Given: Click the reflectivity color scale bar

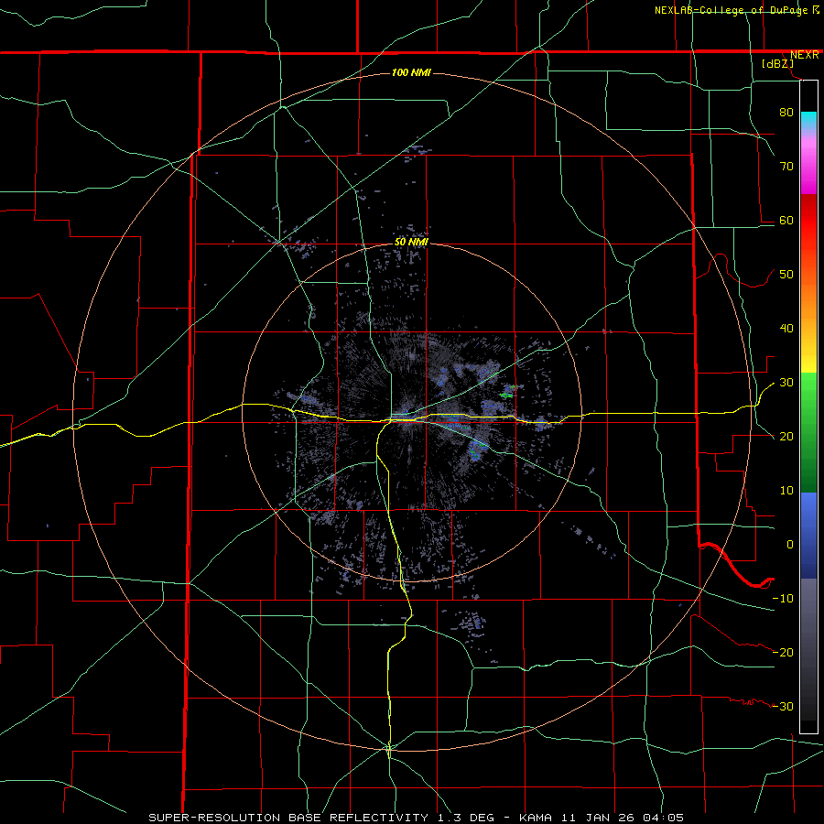Looking at the screenshot, I should coord(808,407).
